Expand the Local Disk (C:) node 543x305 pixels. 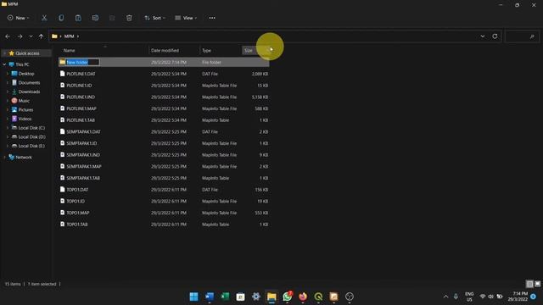pos(8,128)
